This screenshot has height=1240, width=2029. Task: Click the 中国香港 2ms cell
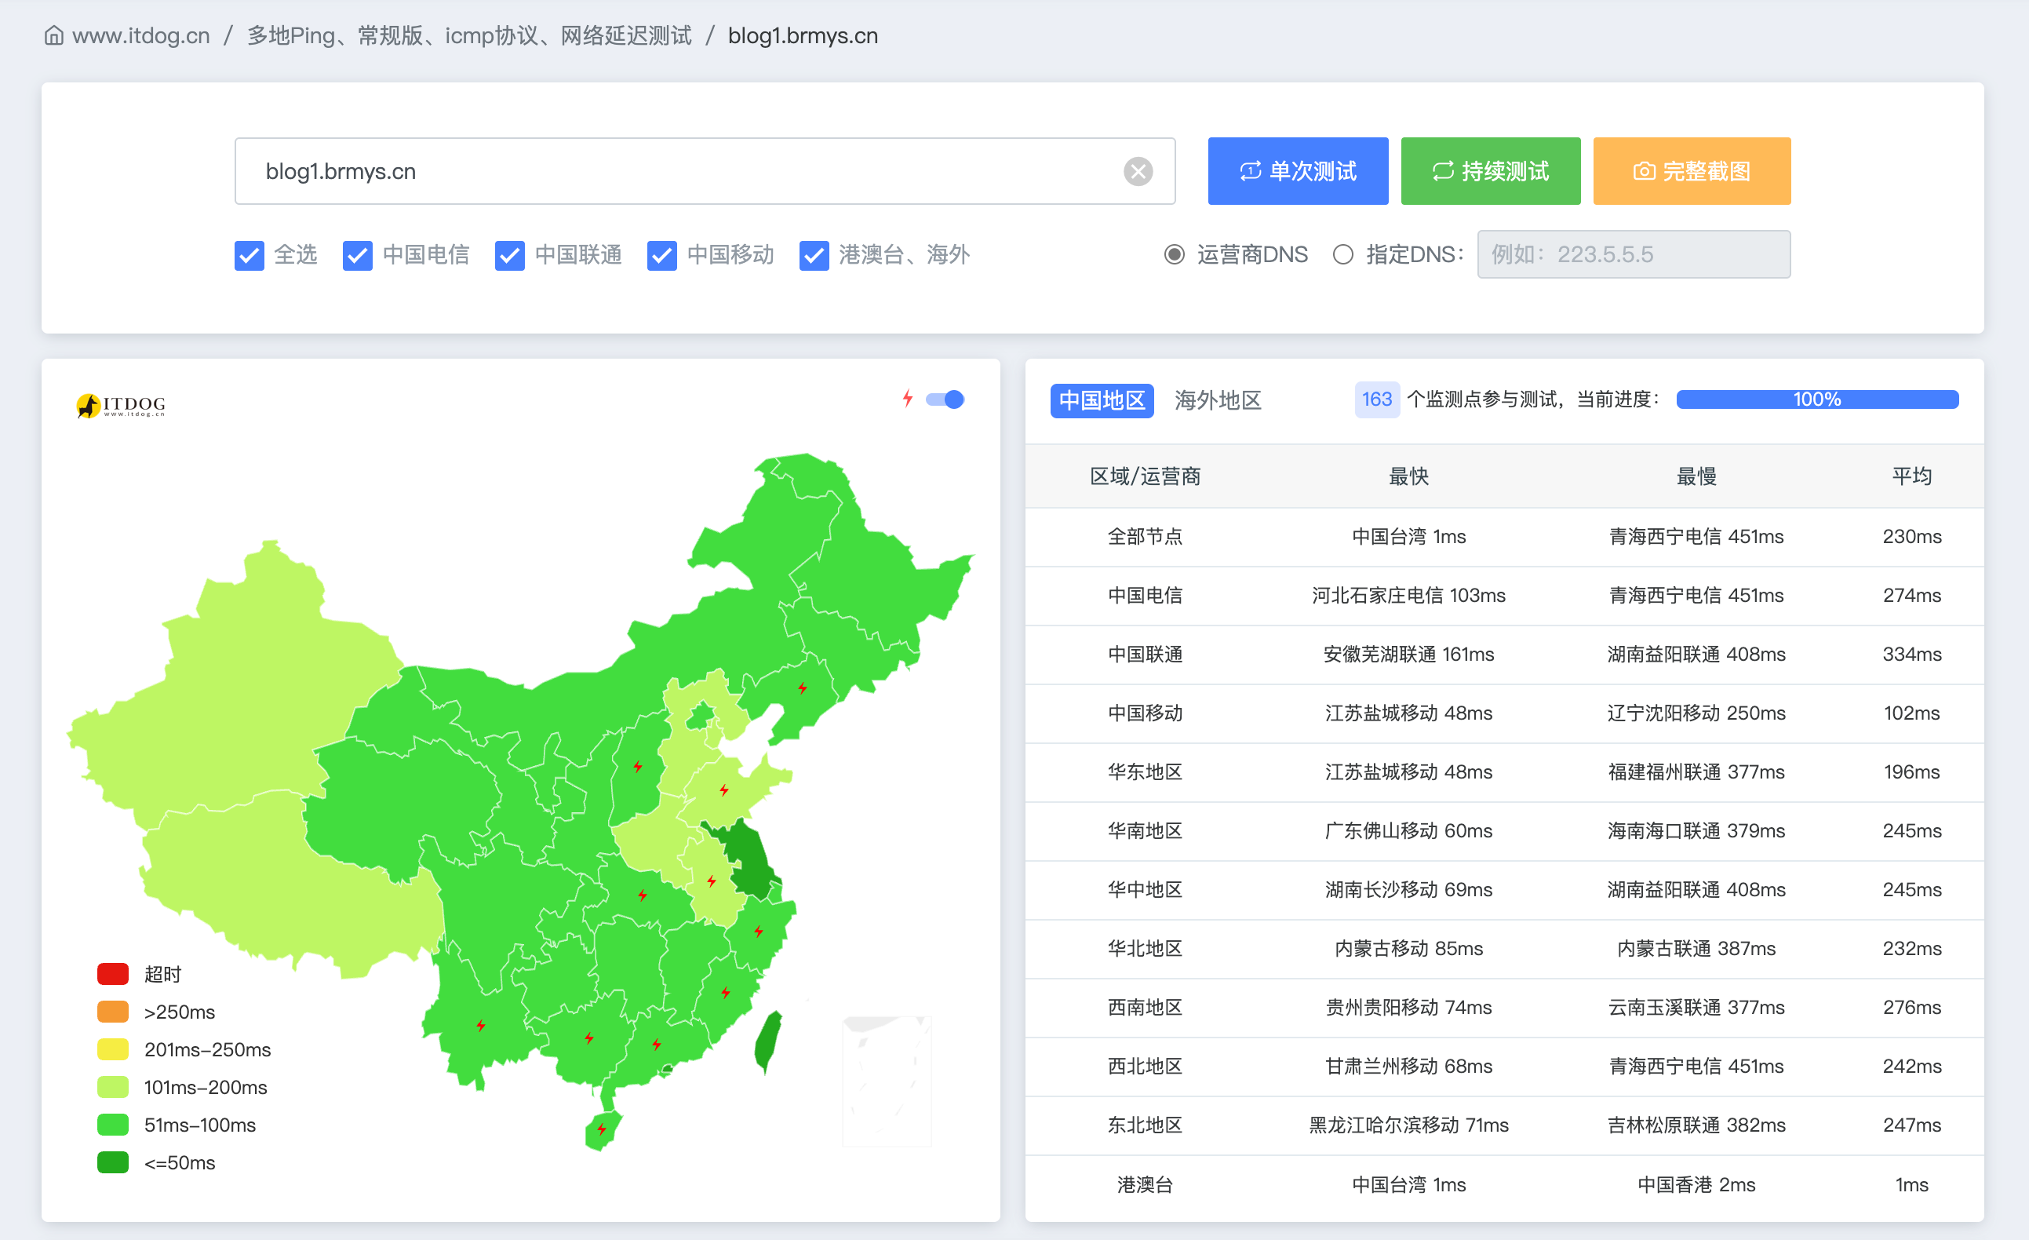(x=1696, y=1185)
